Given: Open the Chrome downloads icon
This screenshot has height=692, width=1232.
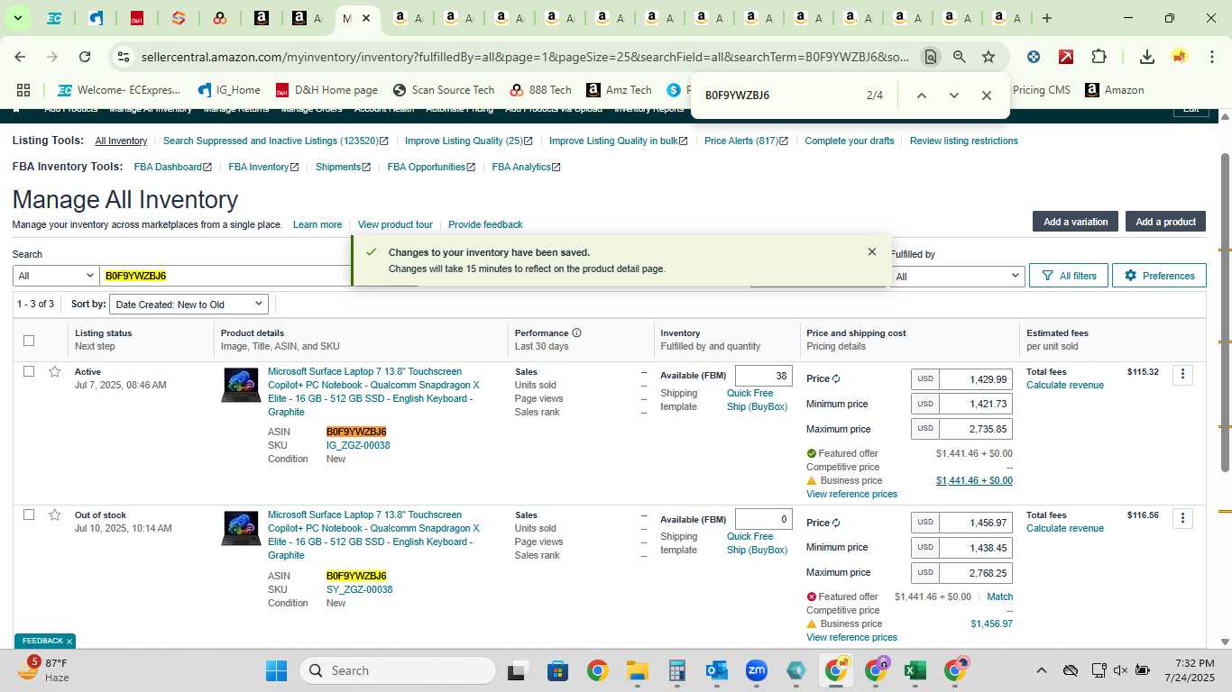Looking at the screenshot, I should 1147,57.
